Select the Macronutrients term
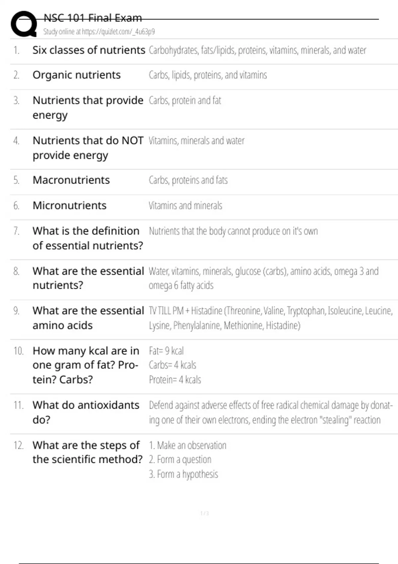The width and height of the screenshot is (398, 564). pyautogui.click(x=71, y=180)
